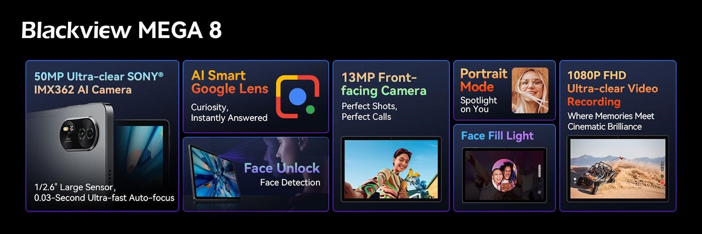Click the Blackview MEGA 8 title
This screenshot has width=702, height=234.
(x=122, y=30)
